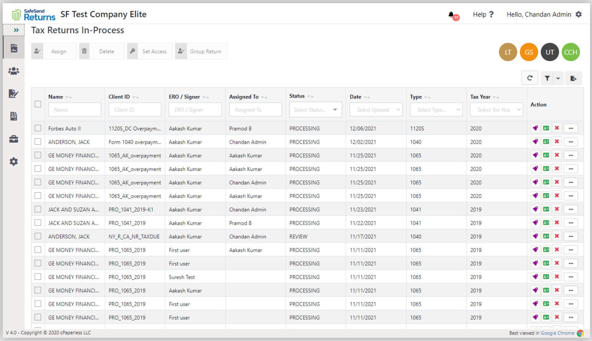The height and width of the screenshot is (341, 592).
Task: Click the export icon above the table
Action: 573,78
